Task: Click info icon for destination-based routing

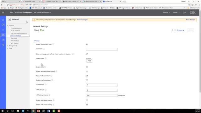Action: pos(57,71)
